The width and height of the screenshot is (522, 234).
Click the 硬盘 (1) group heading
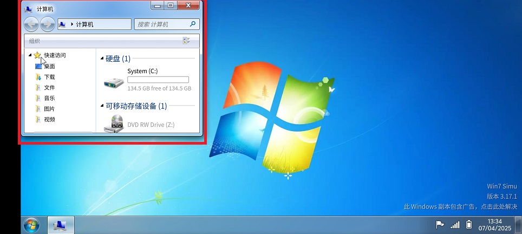[x=118, y=58]
